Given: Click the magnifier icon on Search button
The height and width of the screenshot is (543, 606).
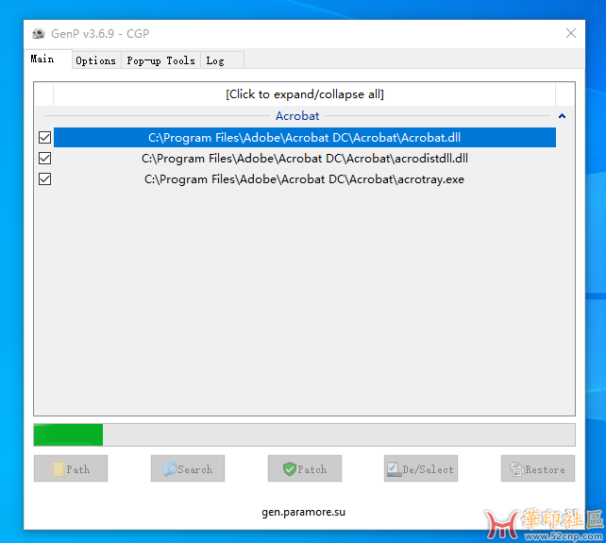Looking at the screenshot, I should 170,469.
